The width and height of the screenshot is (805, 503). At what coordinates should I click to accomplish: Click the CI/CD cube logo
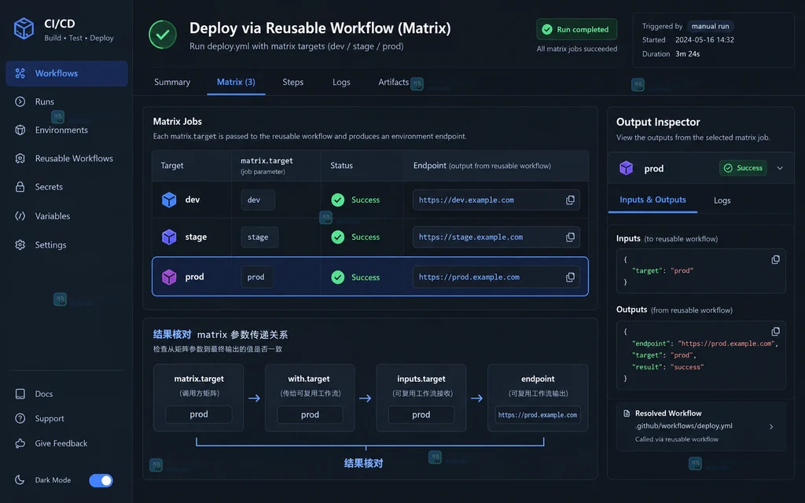24,29
